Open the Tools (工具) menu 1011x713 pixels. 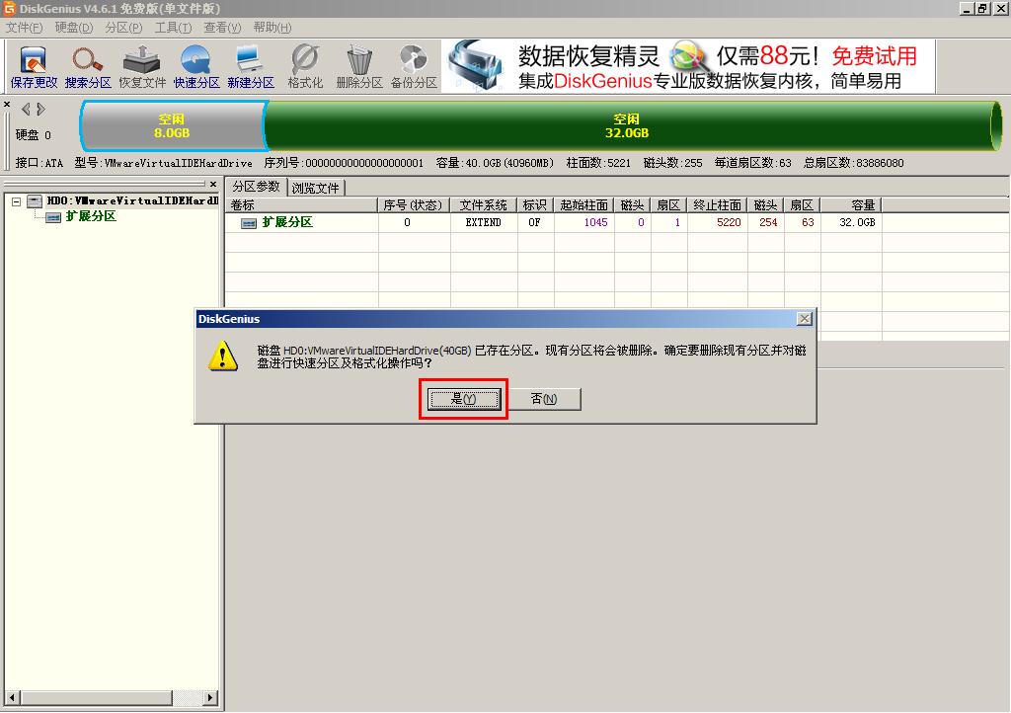click(173, 27)
